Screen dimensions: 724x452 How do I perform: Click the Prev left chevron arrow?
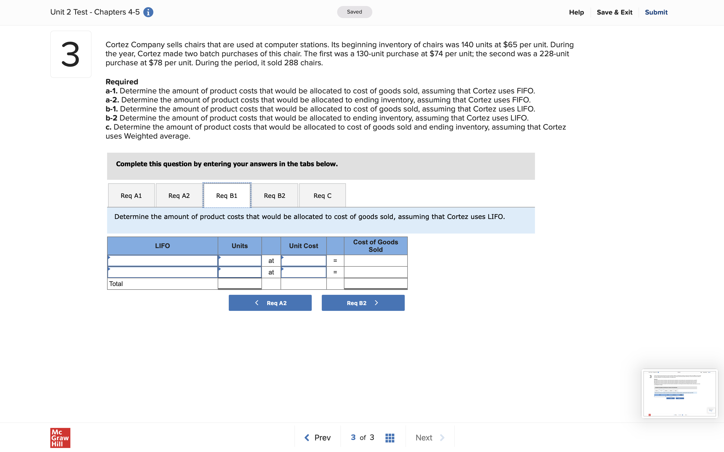307,438
